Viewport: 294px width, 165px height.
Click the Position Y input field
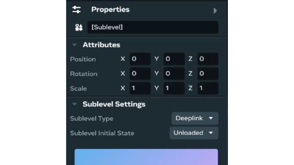(x=174, y=59)
